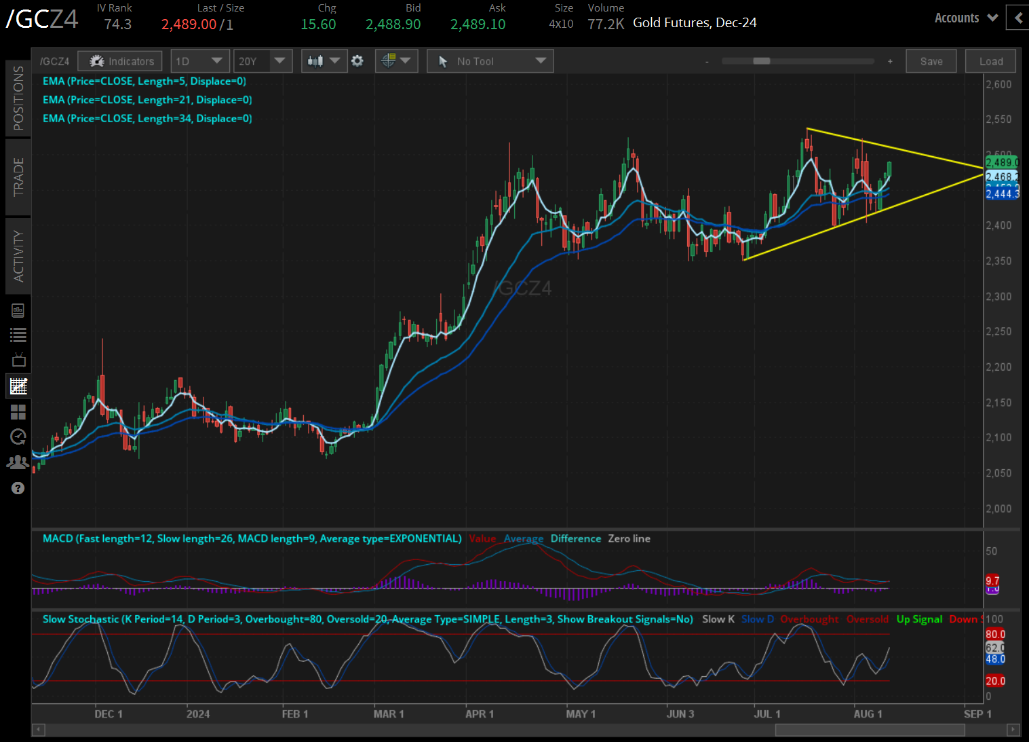This screenshot has height=742, width=1029.
Task: Click the Help question mark icon
Action: click(x=18, y=487)
